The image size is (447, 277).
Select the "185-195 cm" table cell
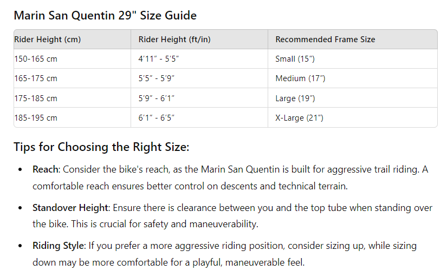pos(36,118)
